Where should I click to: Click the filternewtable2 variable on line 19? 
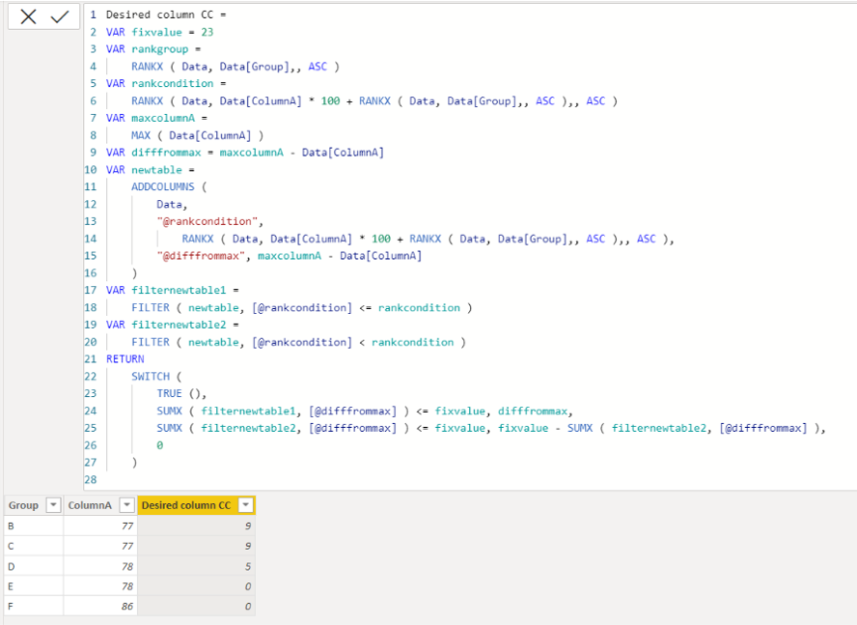click(179, 326)
